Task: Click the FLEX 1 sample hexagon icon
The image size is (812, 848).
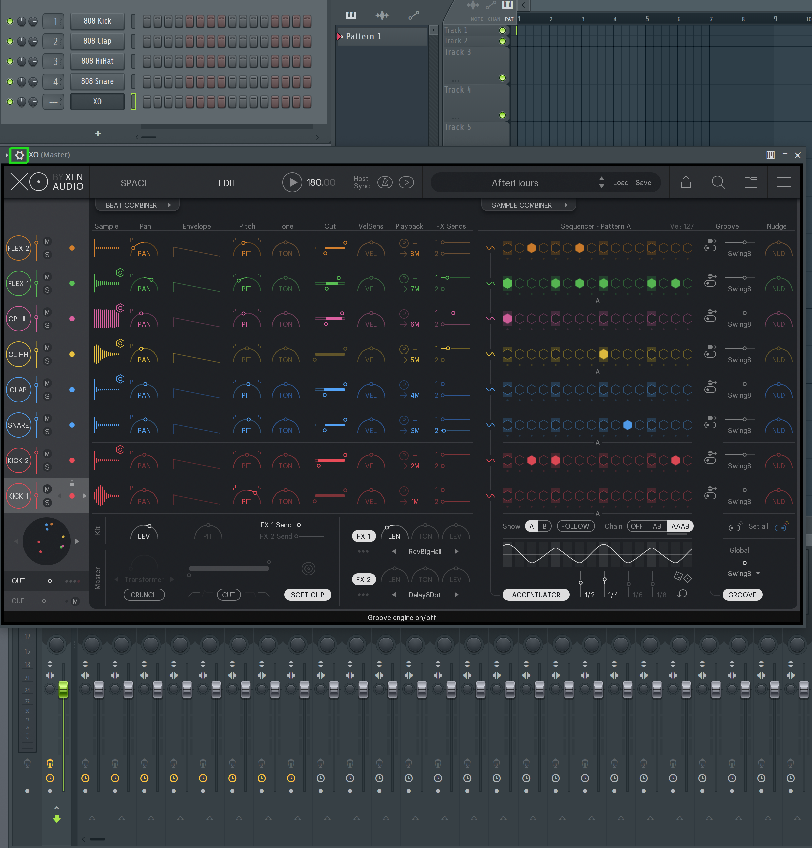Action: click(120, 273)
